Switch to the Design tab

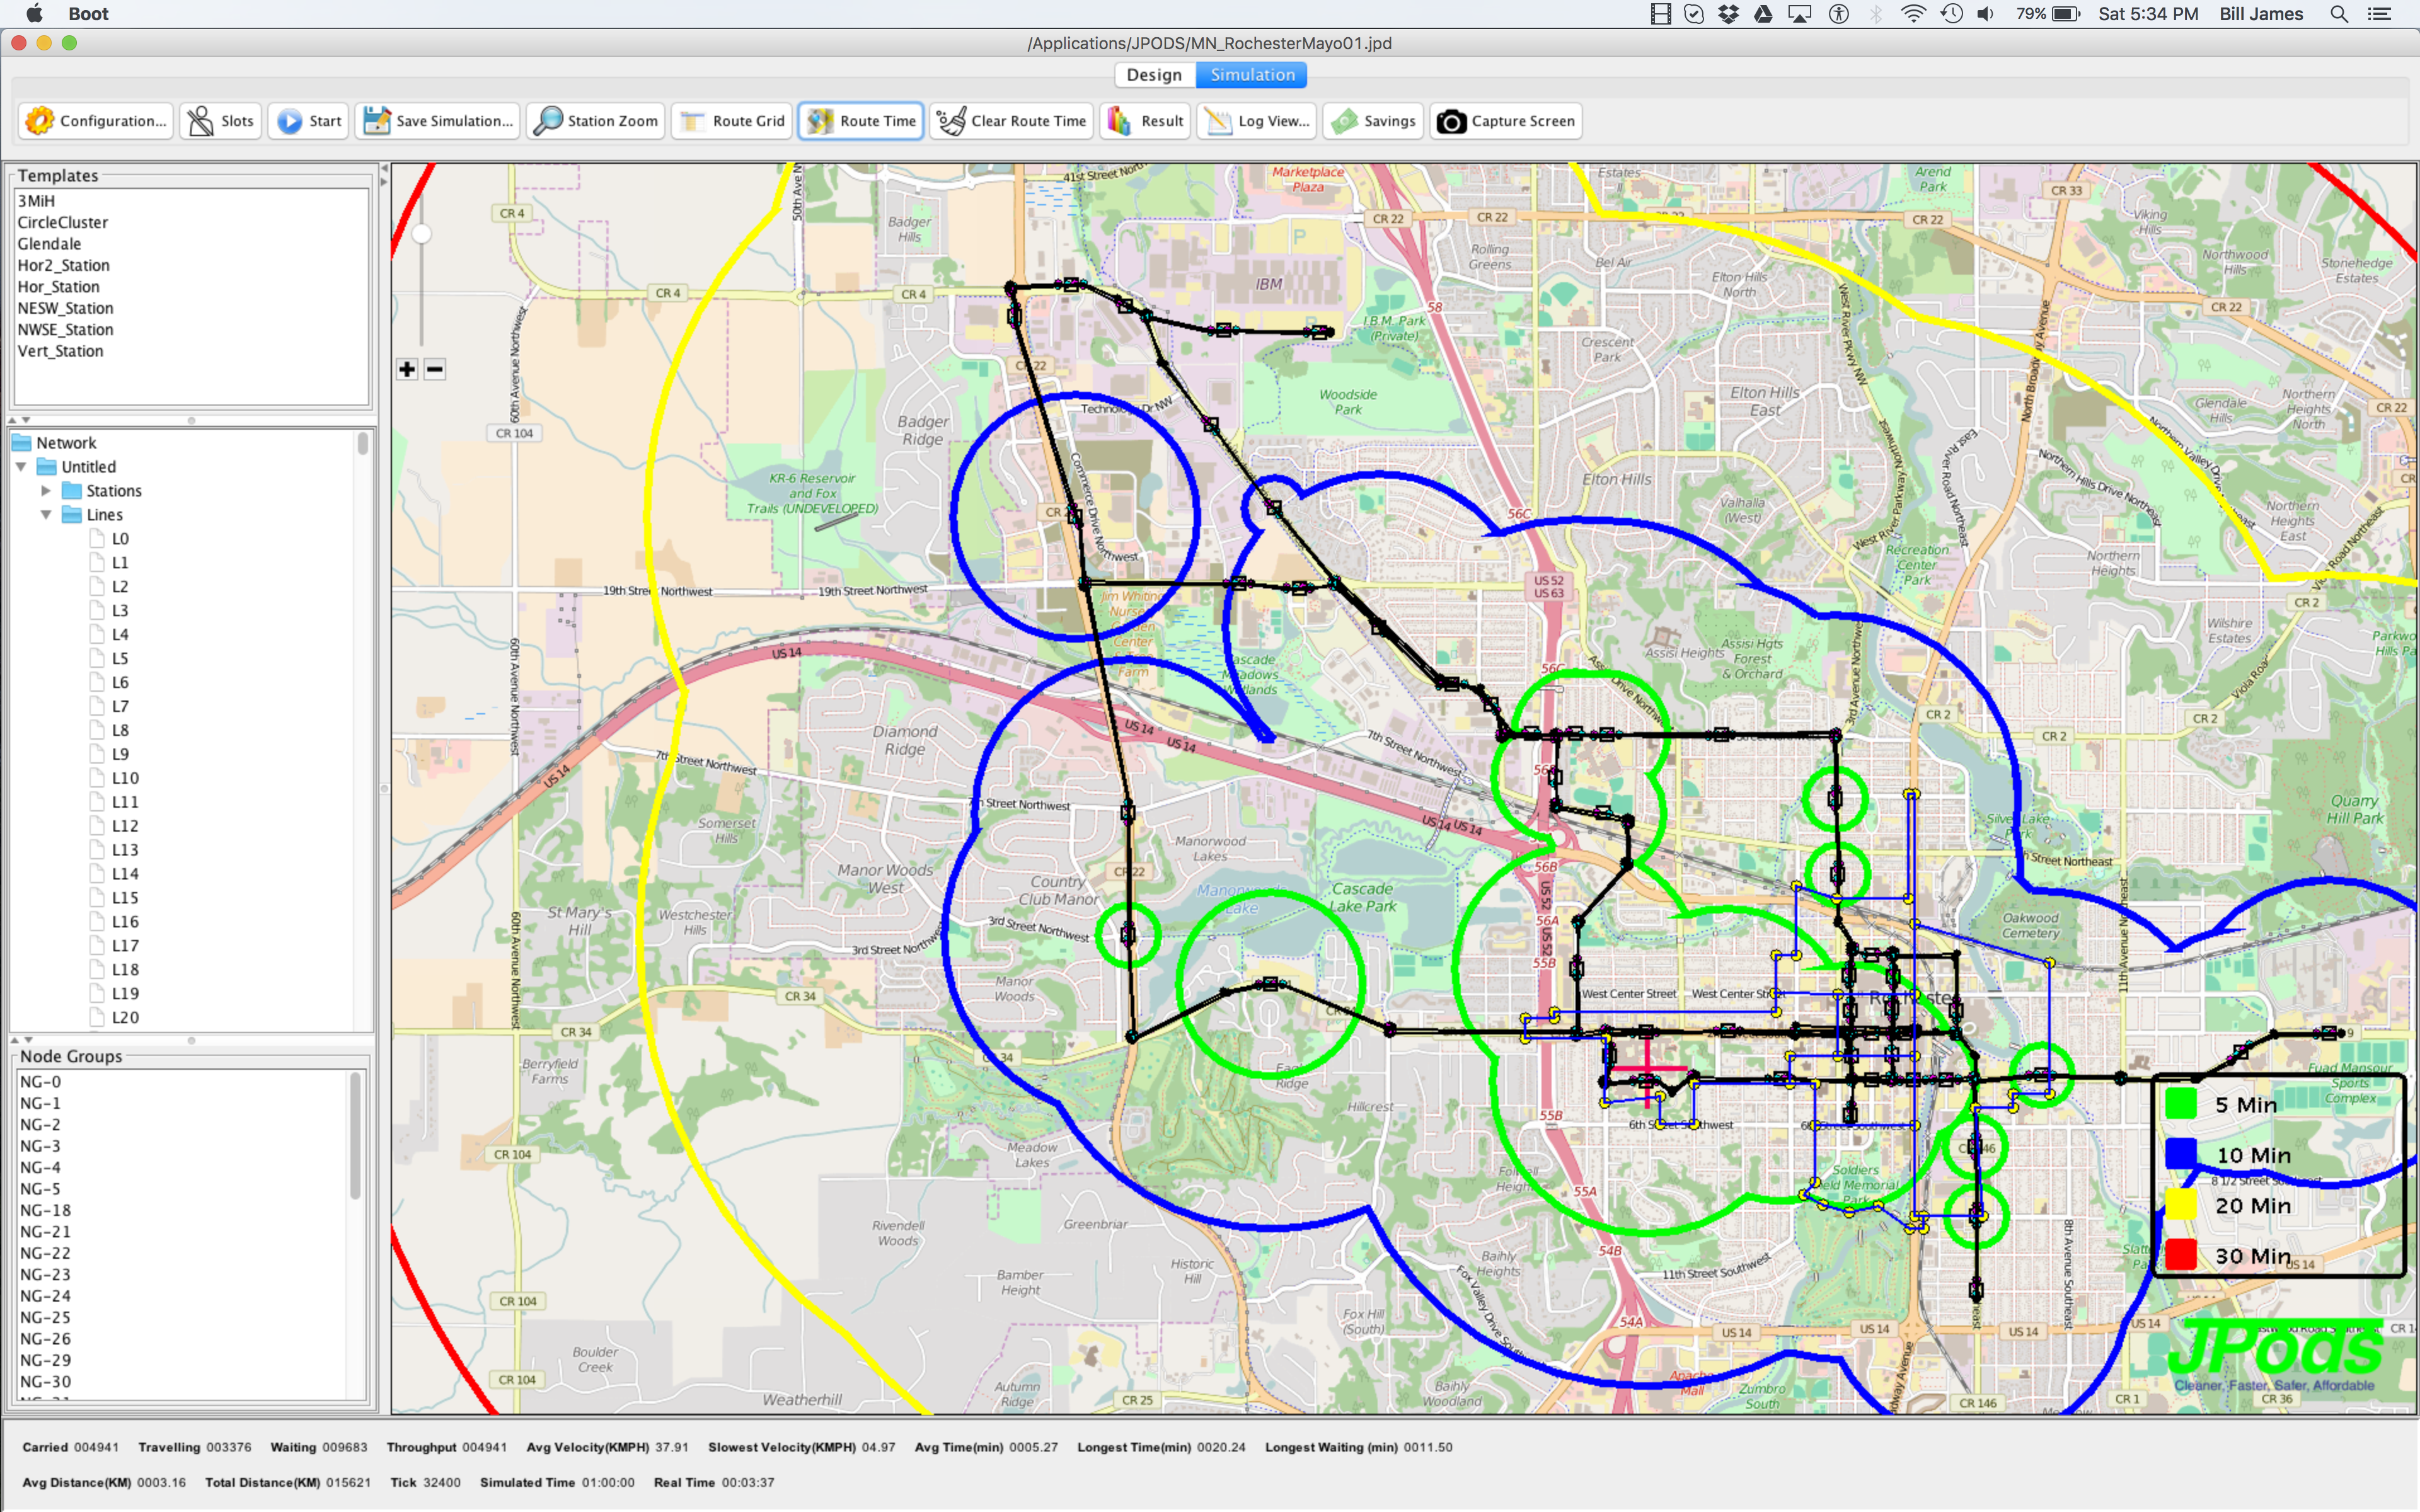pos(1154,75)
